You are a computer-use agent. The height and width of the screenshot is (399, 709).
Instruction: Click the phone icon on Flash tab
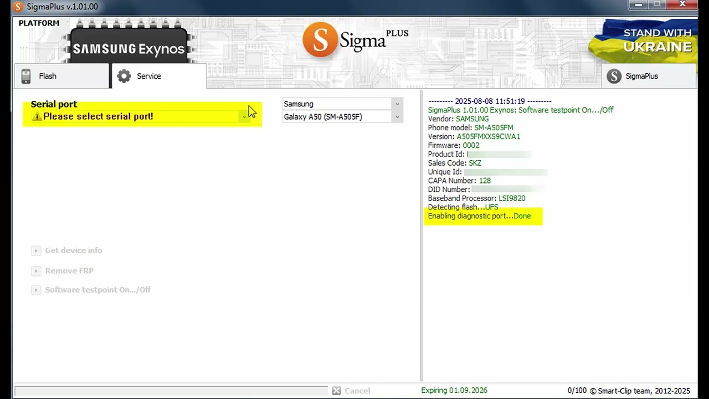point(26,76)
